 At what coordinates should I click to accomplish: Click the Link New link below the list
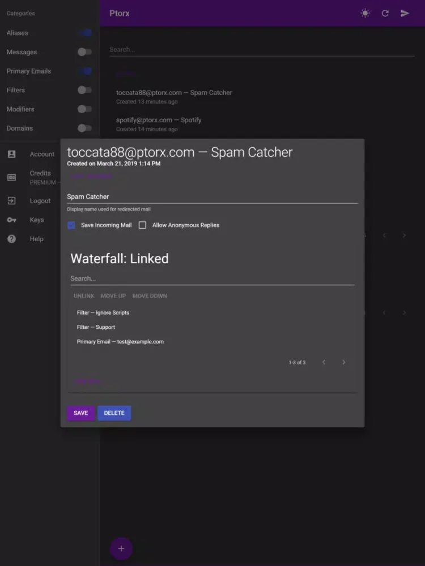pos(88,381)
